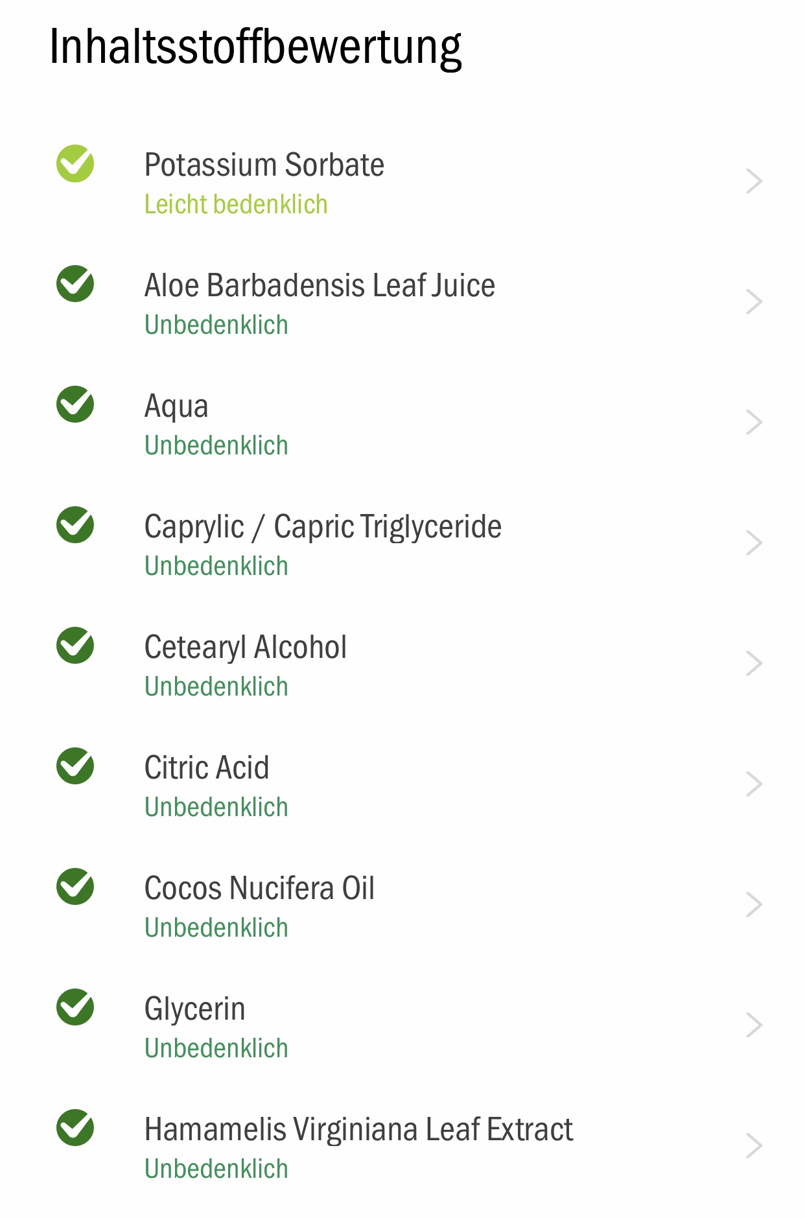Click the light green checkmark beside Potassium Sorbate
This screenshot has width=805, height=1218.
coord(75,163)
